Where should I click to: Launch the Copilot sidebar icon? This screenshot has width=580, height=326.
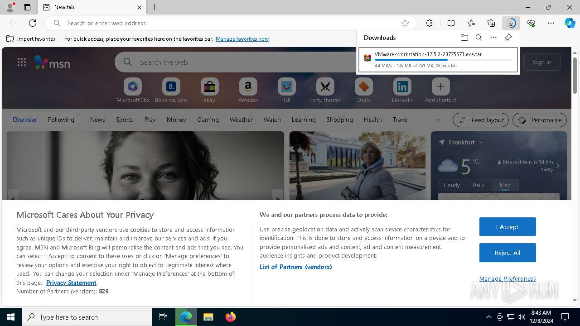click(570, 23)
